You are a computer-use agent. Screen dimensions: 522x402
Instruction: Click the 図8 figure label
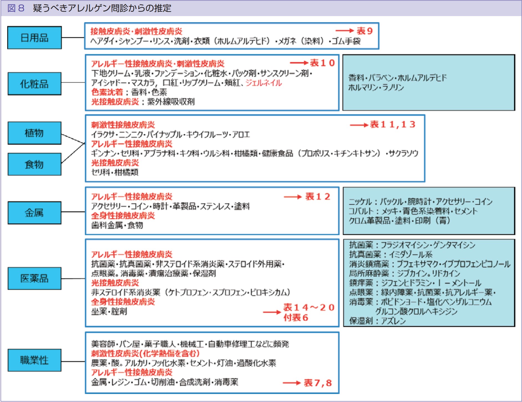pyautogui.click(x=16, y=8)
